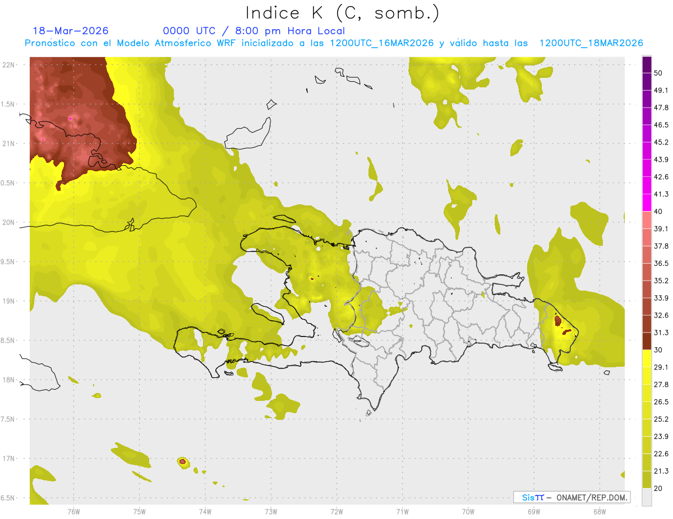Viewport: 673px width, 519px height.
Task: Click the 73W longitude axis label
Action: tap(271, 512)
